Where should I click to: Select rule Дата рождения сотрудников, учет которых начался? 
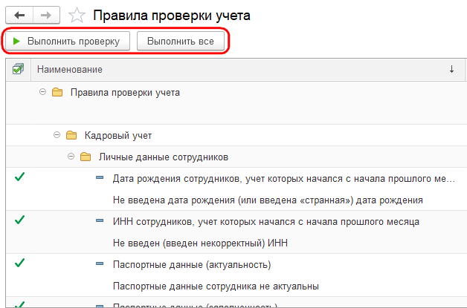(283, 179)
